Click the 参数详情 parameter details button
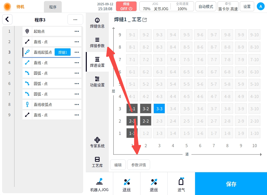267x195 pixels. point(139,165)
